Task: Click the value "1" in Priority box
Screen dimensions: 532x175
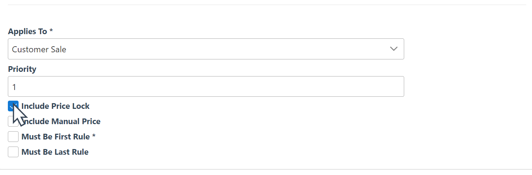Action: point(14,87)
